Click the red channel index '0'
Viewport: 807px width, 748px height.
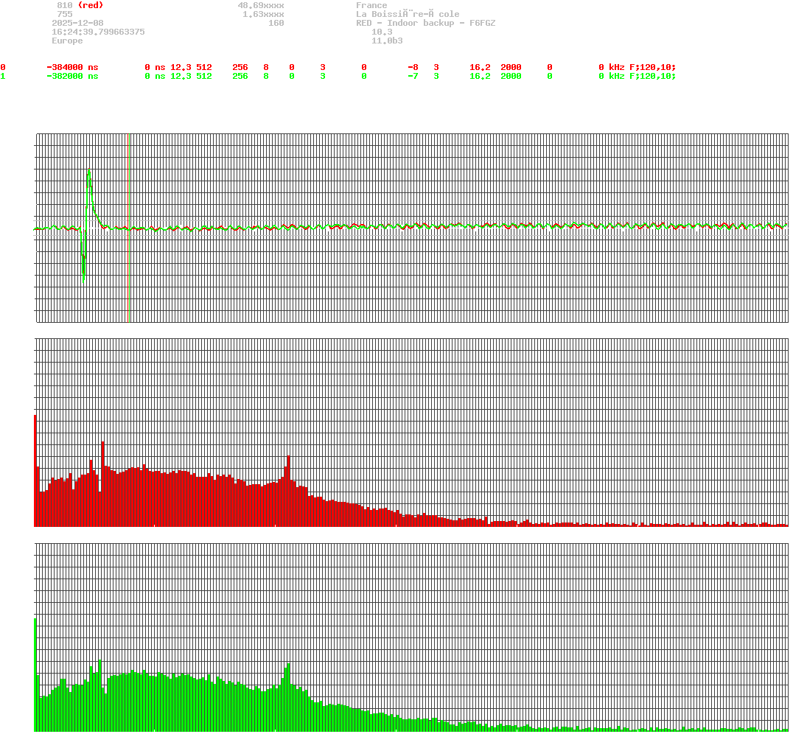coord(3,68)
